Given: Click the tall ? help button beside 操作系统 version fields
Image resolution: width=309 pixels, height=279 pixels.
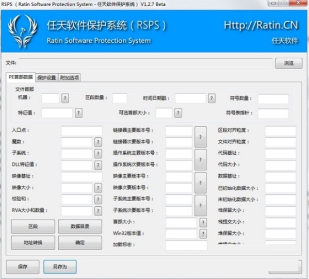Looking at the screenshot, I should [201, 159].
